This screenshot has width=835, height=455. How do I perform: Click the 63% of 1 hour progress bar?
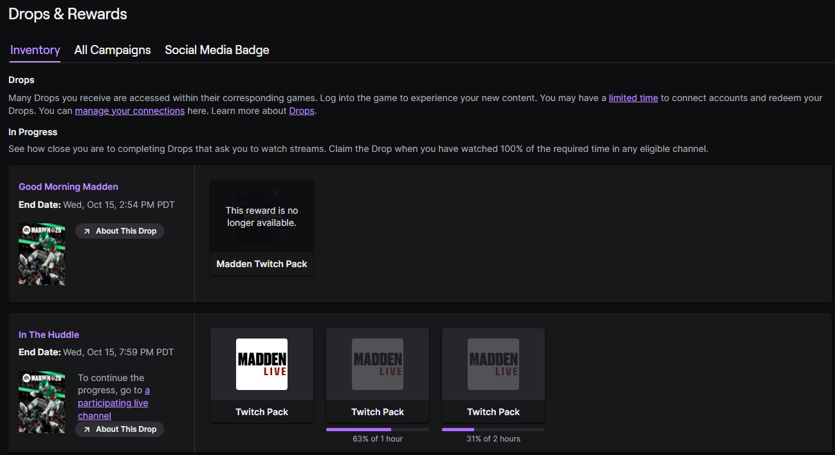[x=378, y=429]
